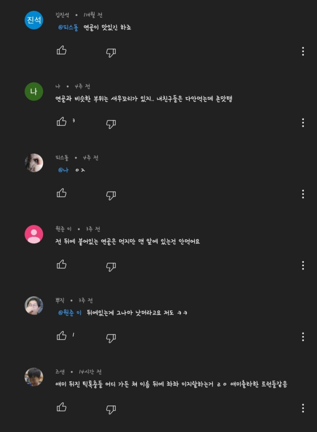
Task: Open 김진석's blue 진석 profile avatar
Action: point(34,20)
